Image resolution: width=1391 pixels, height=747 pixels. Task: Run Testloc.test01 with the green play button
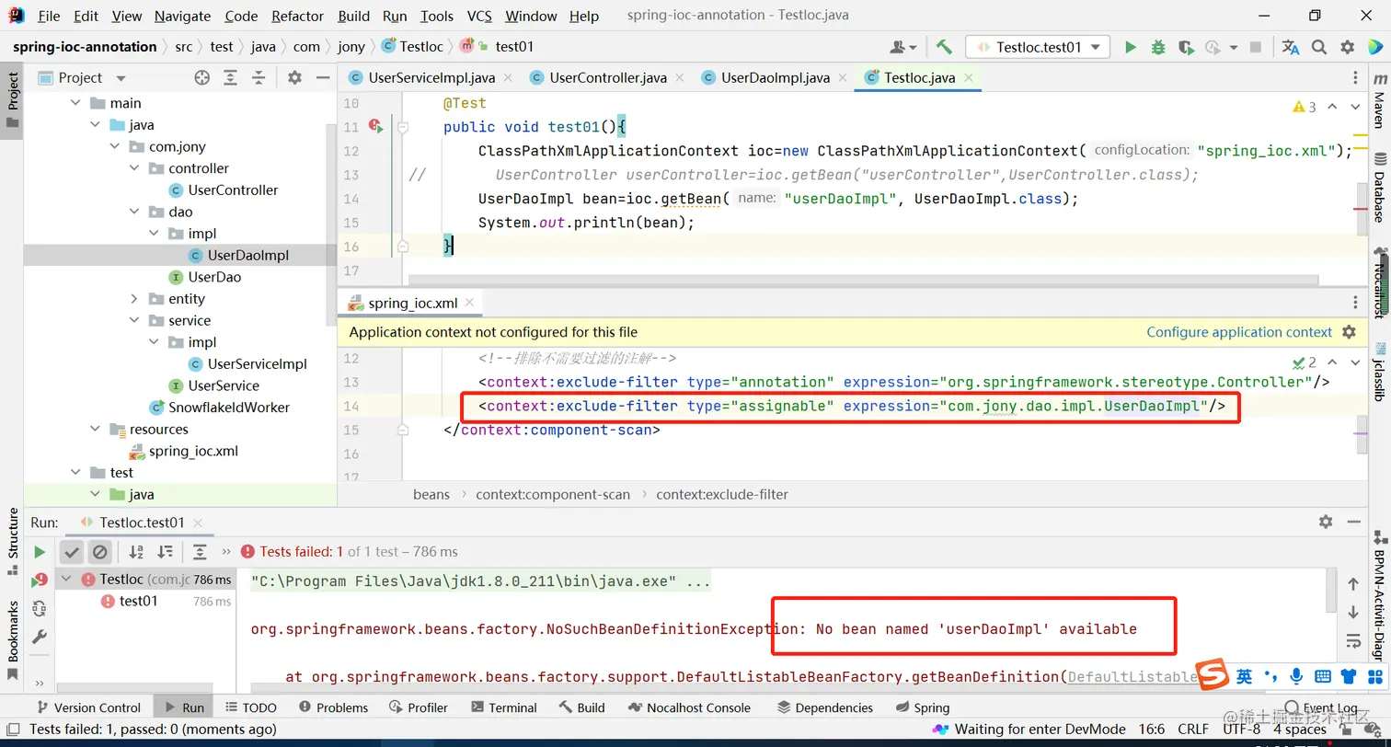tap(1131, 47)
